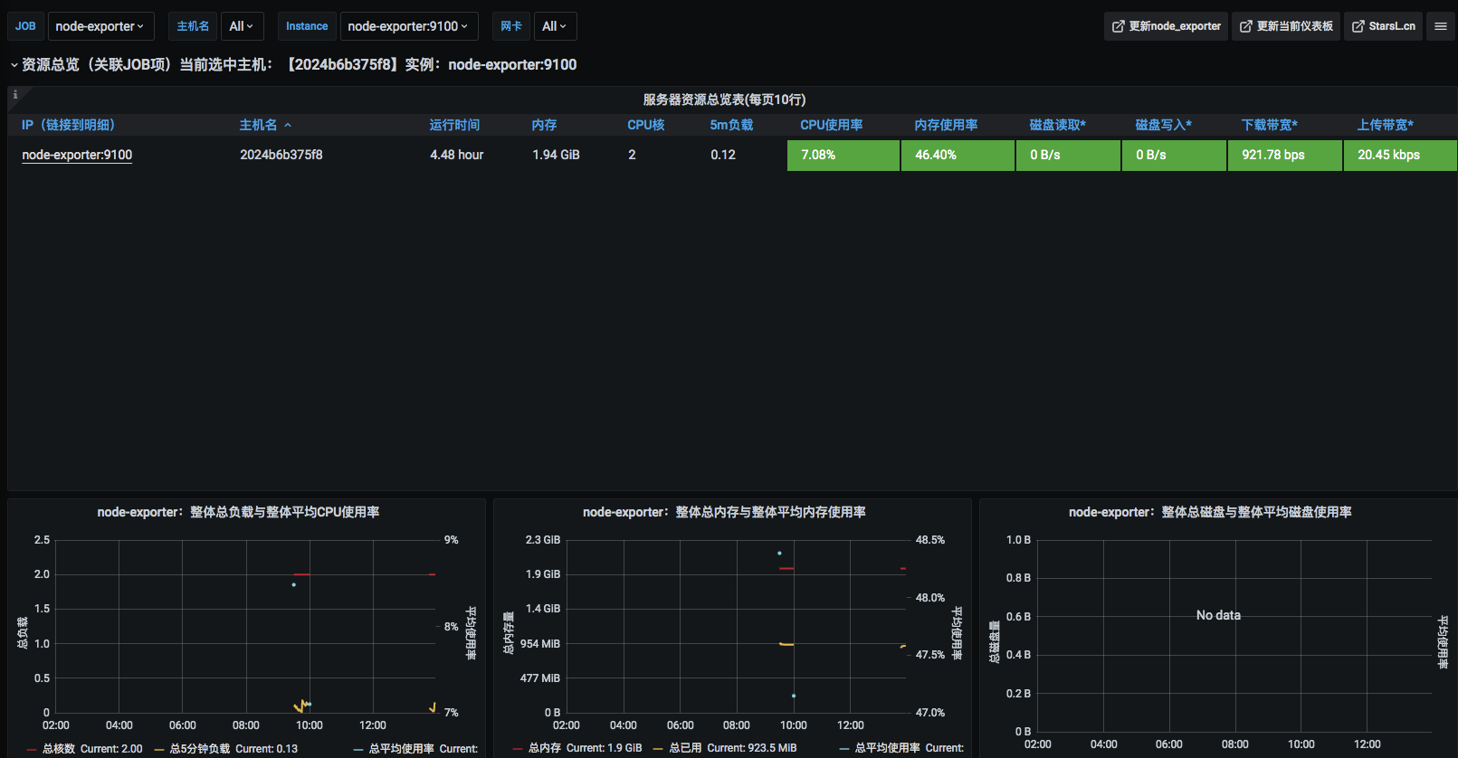Open the dashboard links hamburger menu
The image size is (1458, 758).
(x=1441, y=26)
